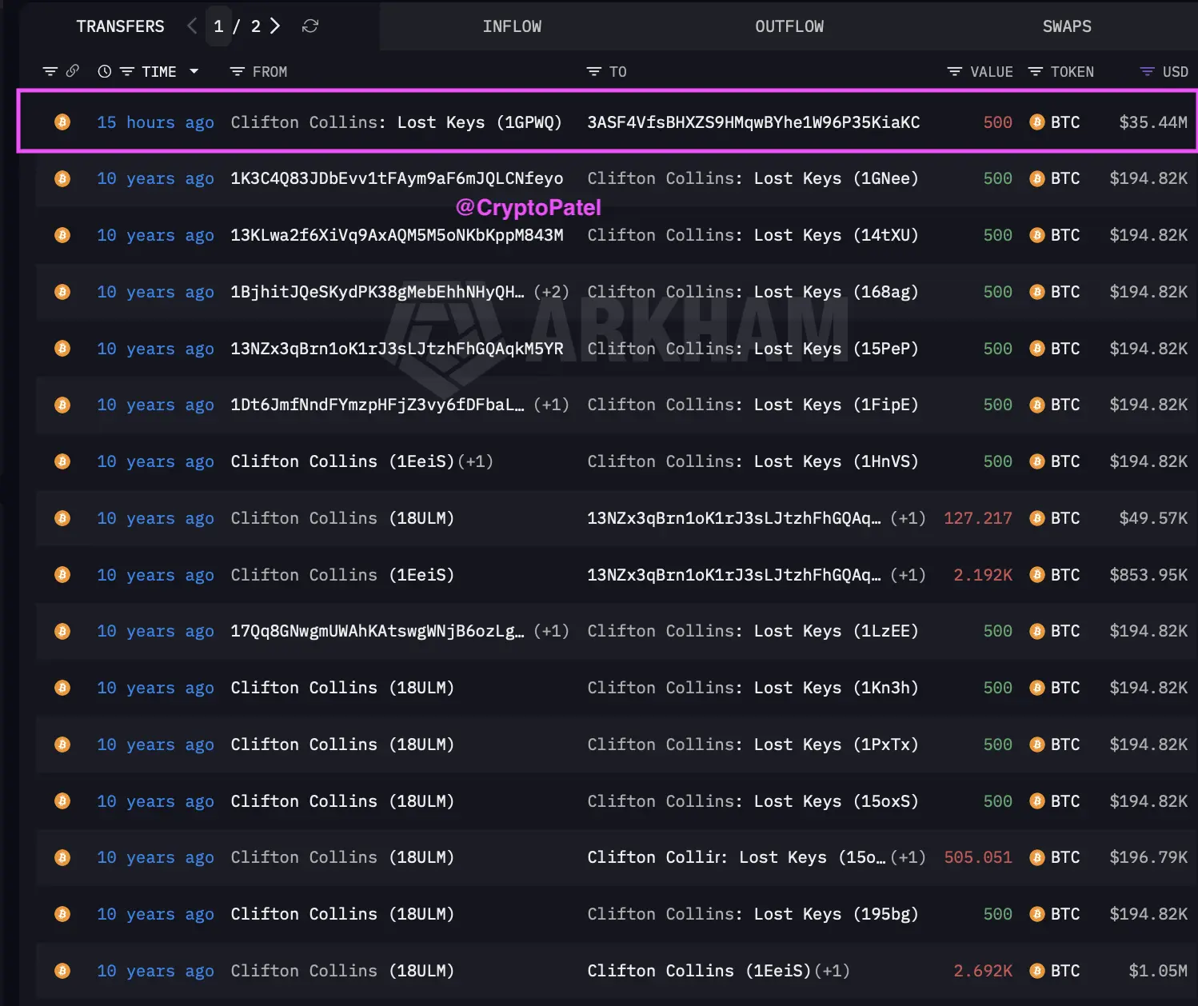Open the SWAPS tab
This screenshot has height=1006, width=1198.
click(1066, 26)
